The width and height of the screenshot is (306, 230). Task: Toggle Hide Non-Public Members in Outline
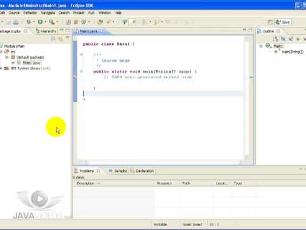[x=298, y=39]
